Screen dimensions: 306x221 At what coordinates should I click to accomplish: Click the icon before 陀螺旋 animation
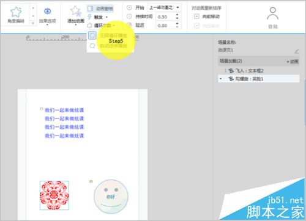point(231,79)
